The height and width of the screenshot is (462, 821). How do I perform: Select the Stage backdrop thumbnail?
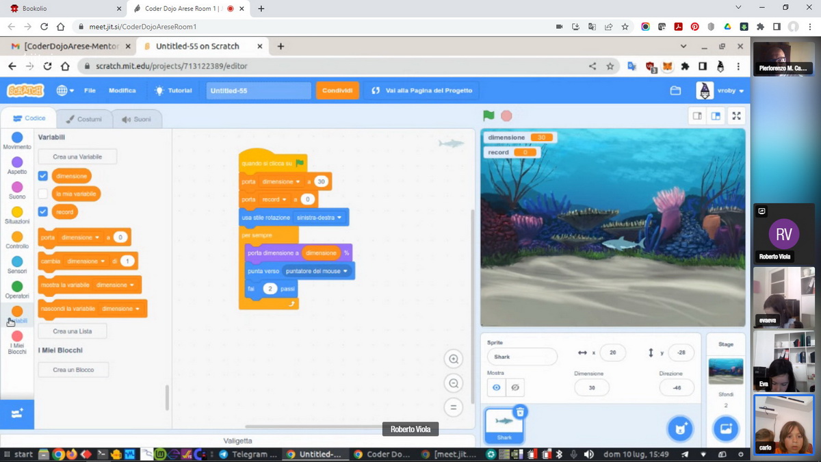tap(726, 372)
